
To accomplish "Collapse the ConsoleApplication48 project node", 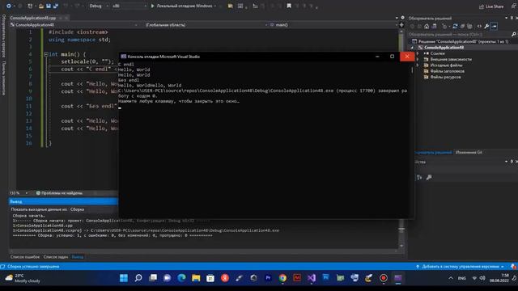I will pyautogui.click(x=412, y=48).
